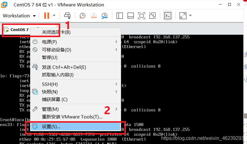Expand the arrow on the 管理(M) row
This screenshot has height=144, width=247.
click(x=116, y=109)
